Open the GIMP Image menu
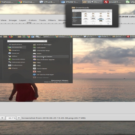This screenshot has height=135, width=135. [x=13, y=20]
